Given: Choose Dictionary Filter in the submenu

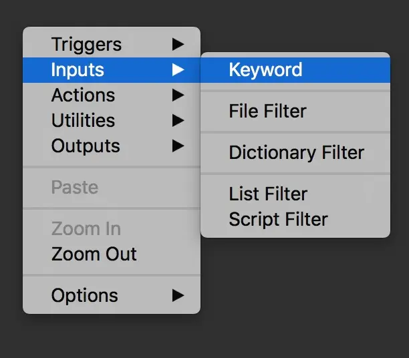Looking at the screenshot, I should tap(296, 153).
